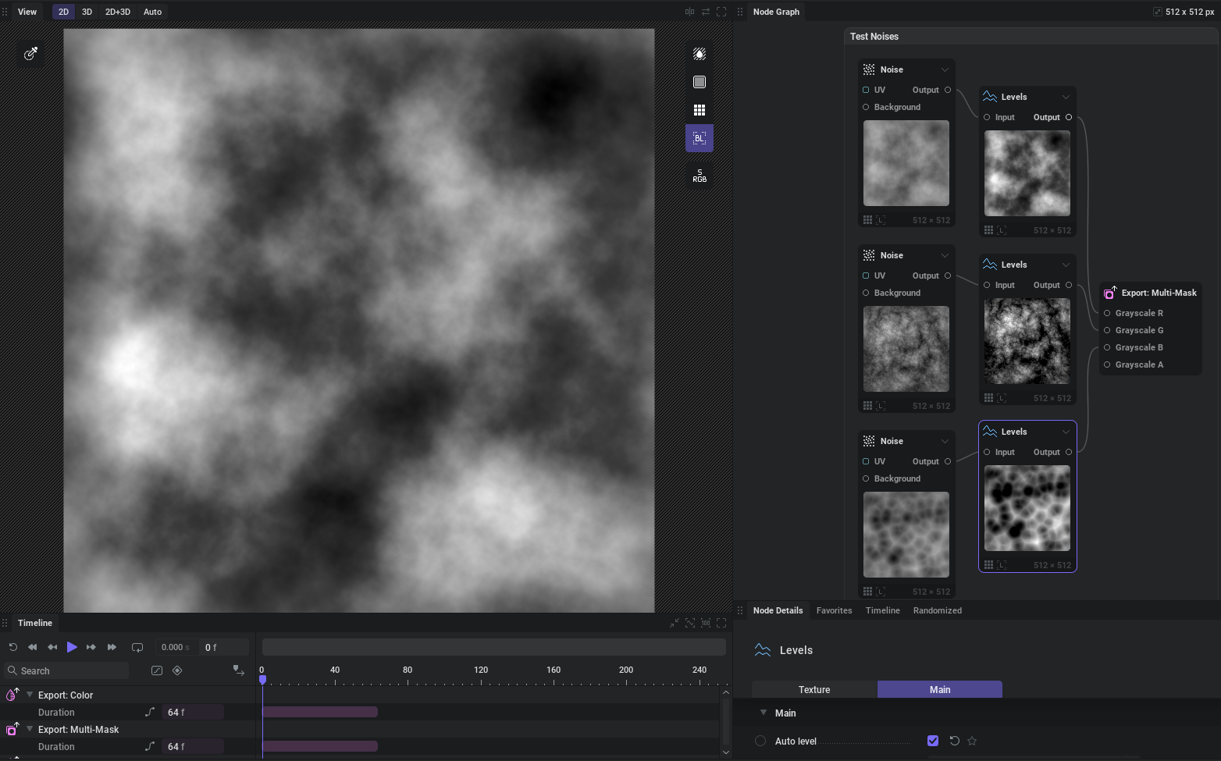Click the background color display icon
Screen dimensions: 1221x761
tap(699, 81)
